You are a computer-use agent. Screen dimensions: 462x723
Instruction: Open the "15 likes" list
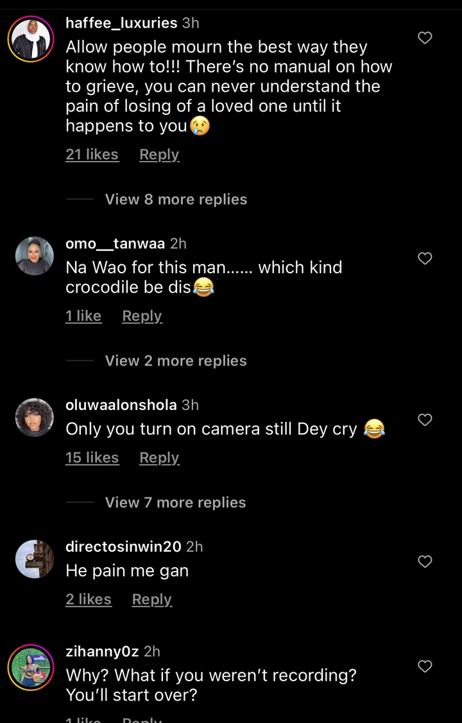[92, 458]
